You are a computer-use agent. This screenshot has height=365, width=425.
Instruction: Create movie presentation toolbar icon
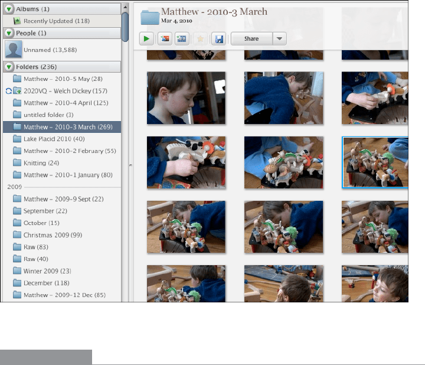(182, 39)
